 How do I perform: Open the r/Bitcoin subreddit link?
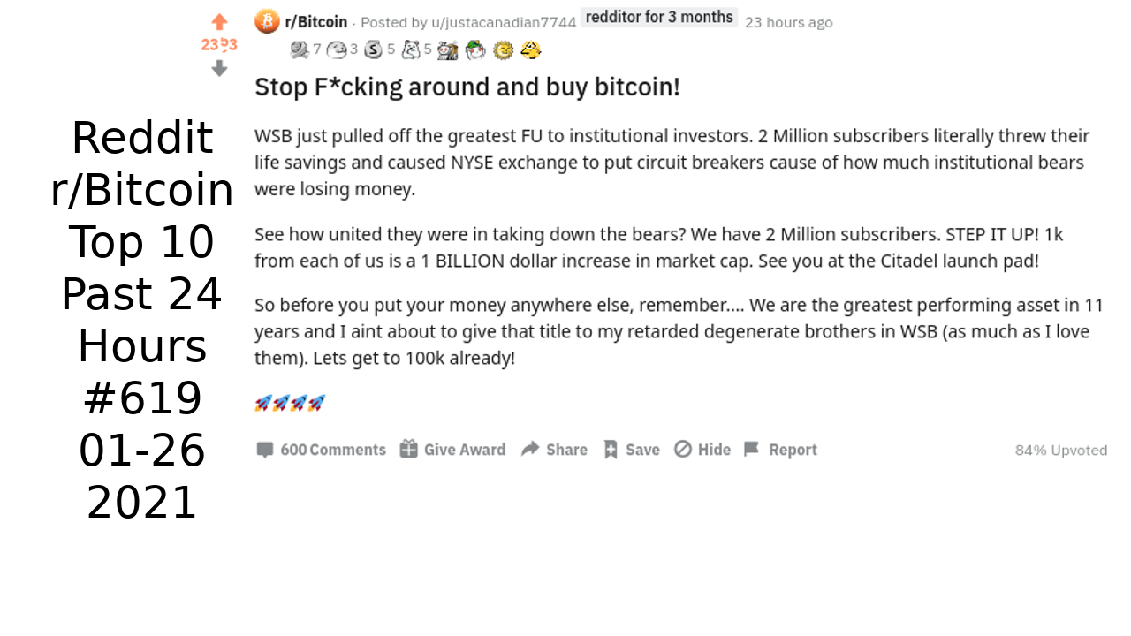[315, 22]
